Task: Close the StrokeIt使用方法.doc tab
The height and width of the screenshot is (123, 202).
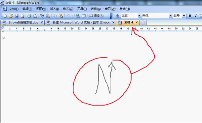Action: coord(42,22)
